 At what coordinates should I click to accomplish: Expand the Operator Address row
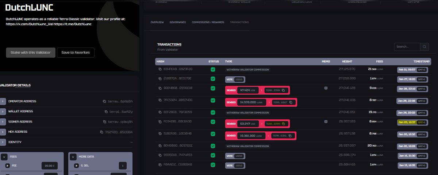tap(3, 101)
